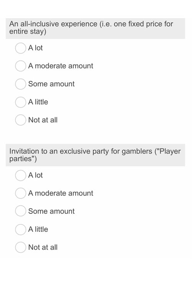The height and width of the screenshot is (289, 192).
Task: Choose 'Not at all' for all-inclusive experience
Action: coord(20,120)
